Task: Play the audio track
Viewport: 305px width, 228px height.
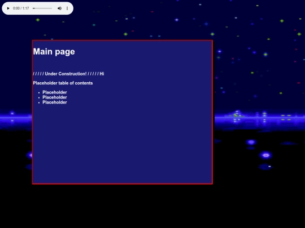Action: (8, 8)
